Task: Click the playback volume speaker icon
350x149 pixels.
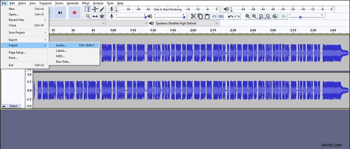Action: pos(150,16)
